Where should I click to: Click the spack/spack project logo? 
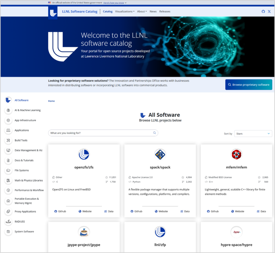tap(160, 154)
